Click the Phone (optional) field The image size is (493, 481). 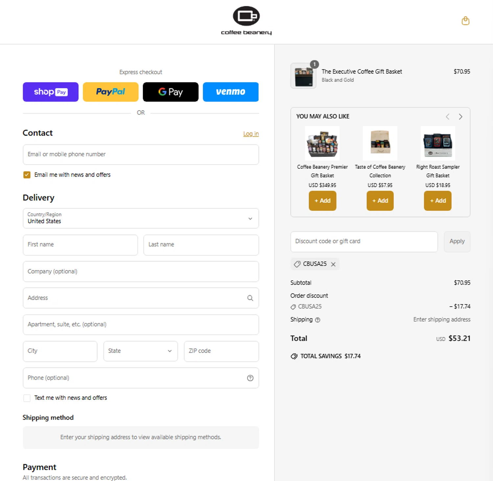tap(141, 378)
